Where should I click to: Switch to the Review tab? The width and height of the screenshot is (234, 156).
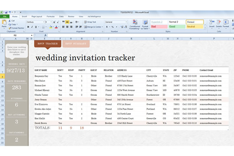click(x=71, y=16)
